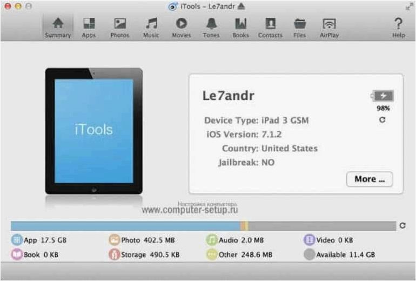The height and width of the screenshot is (281, 416).
Task: Minimize the window with yellow button
Action: tap(18, 6)
